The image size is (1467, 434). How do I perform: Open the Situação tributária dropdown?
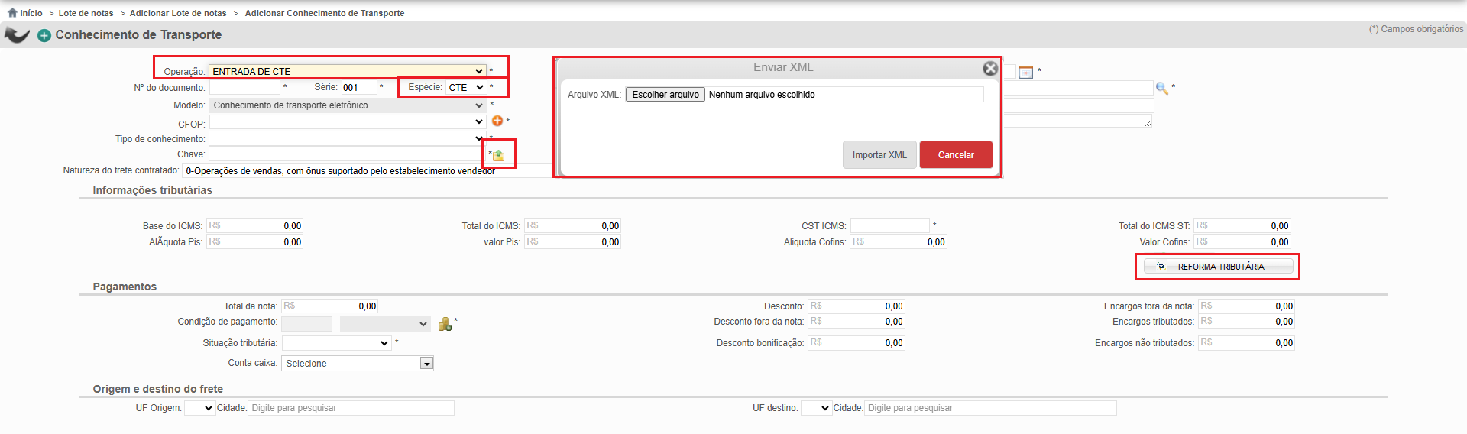coord(337,343)
